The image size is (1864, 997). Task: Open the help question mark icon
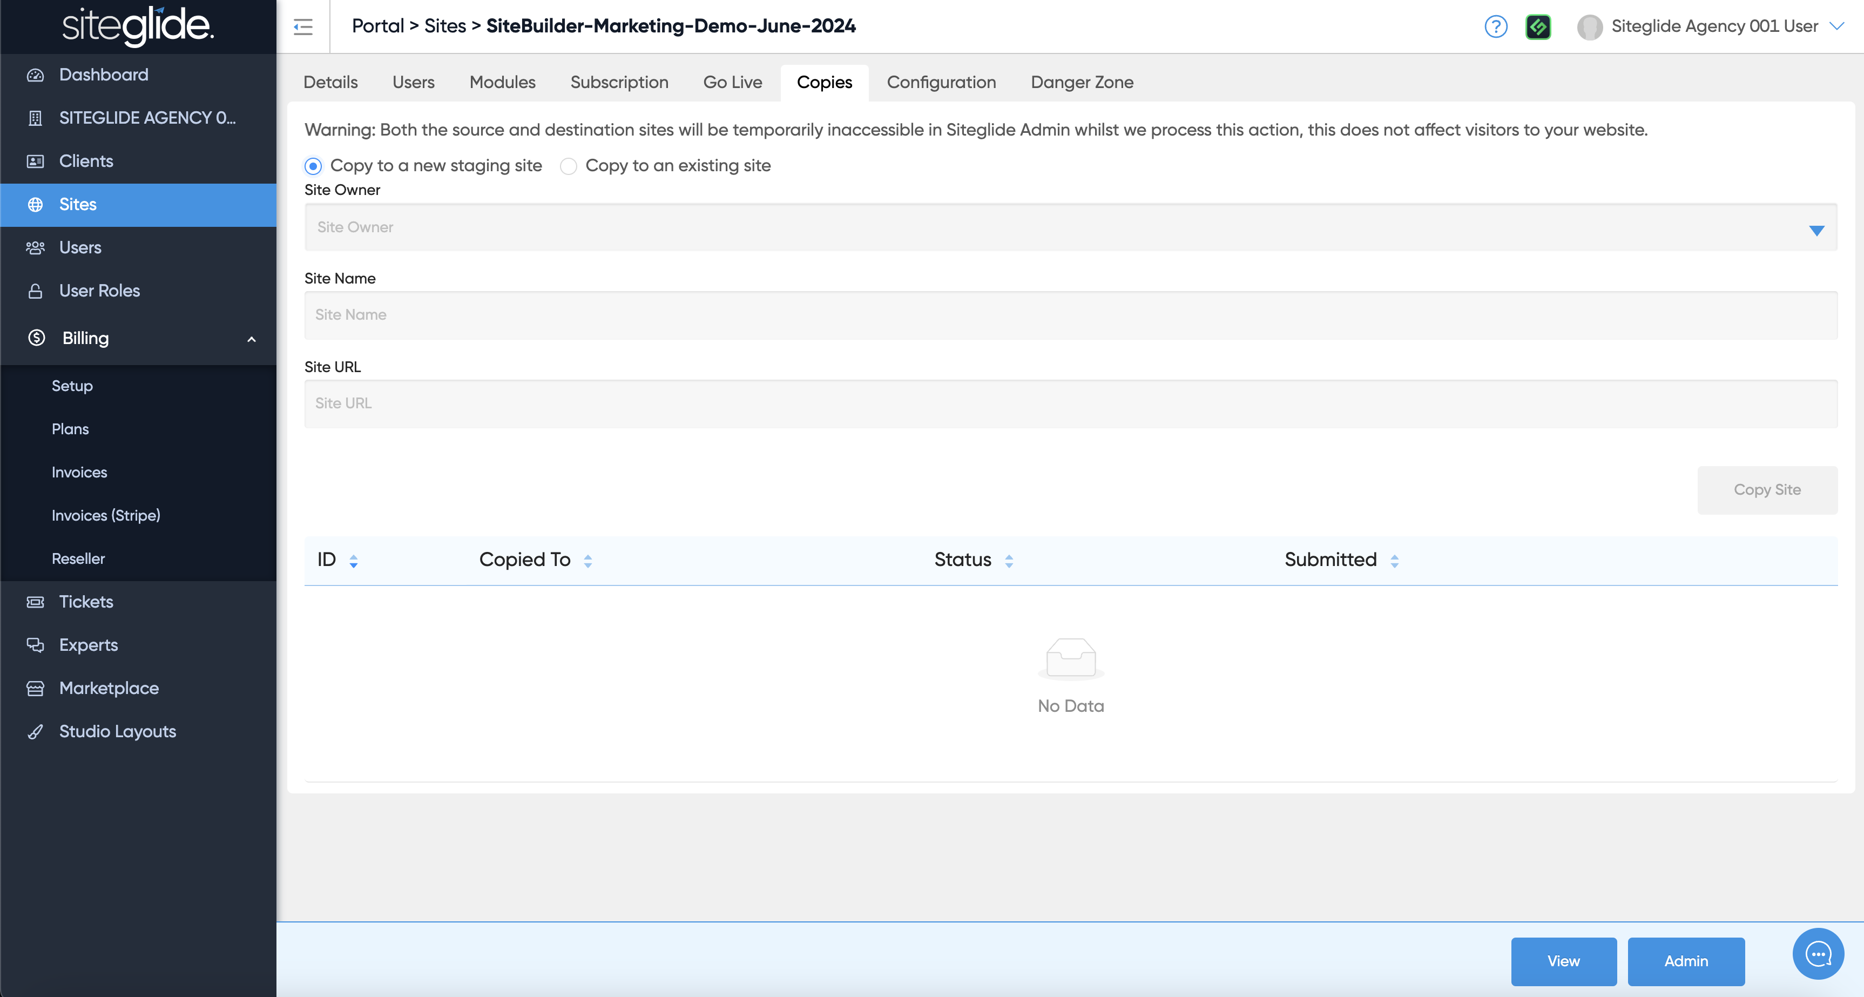point(1495,27)
